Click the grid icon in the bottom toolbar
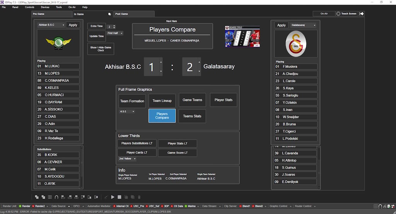396x214 pixels. point(50,197)
